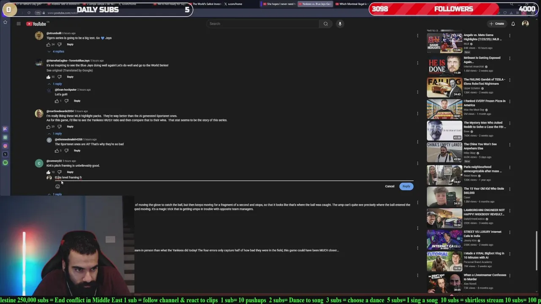Dislike the @strumbolli Tigers series comment
The image size is (541, 304).
pyautogui.click(x=59, y=44)
